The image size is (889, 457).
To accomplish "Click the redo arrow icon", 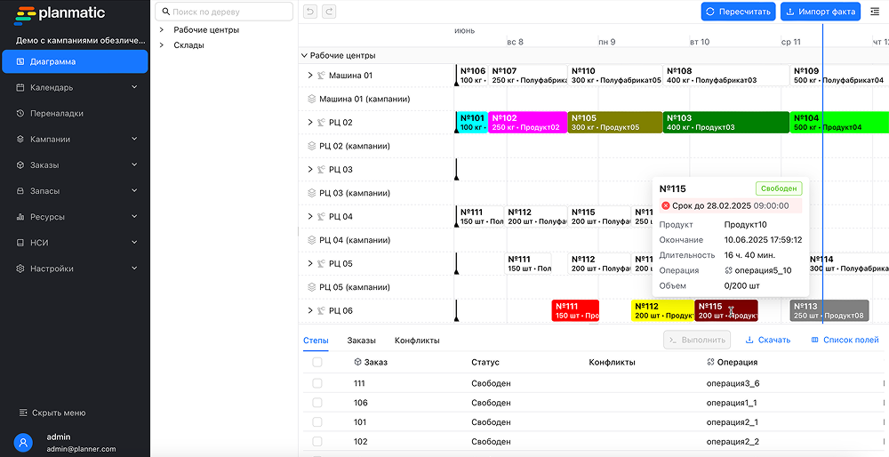I will [329, 12].
